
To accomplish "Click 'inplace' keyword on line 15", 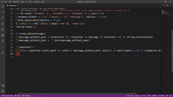I will point(91,17).
